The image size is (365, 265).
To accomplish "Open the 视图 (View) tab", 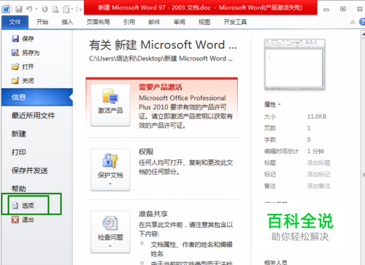I will 204,22.
